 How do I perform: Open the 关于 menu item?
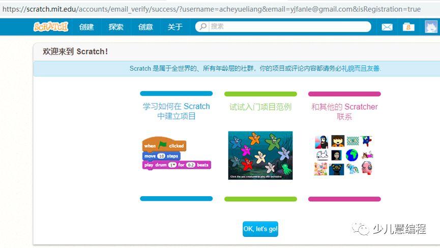point(175,27)
